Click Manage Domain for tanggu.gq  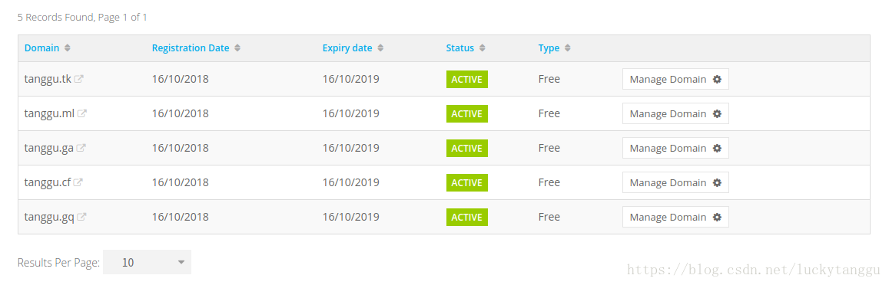(x=675, y=217)
